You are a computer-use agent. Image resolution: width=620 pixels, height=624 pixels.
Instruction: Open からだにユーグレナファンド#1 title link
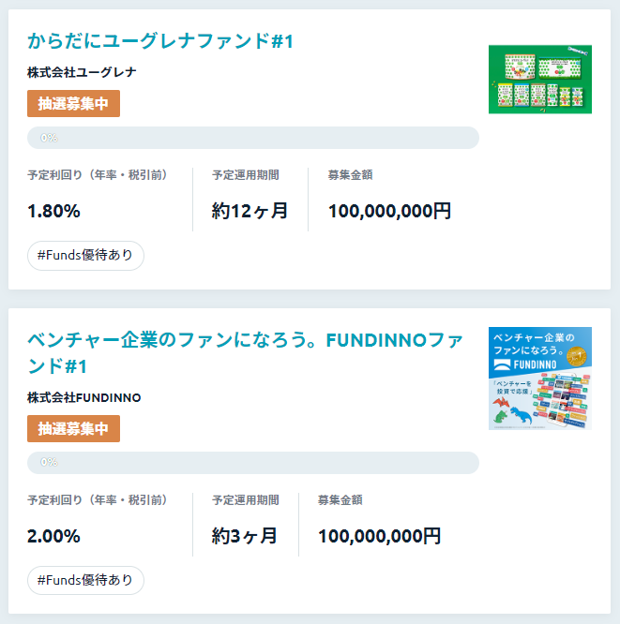click(160, 41)
